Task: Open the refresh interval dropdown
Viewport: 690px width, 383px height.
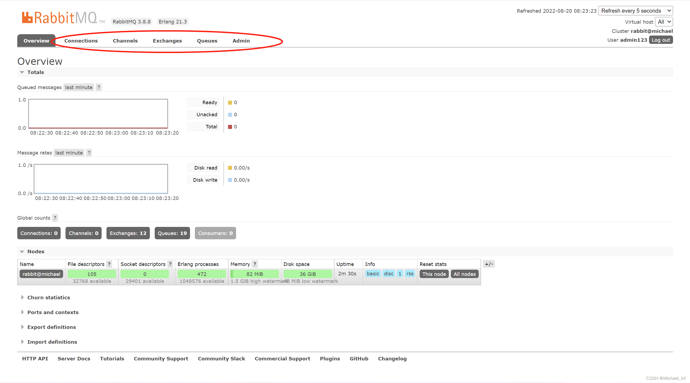Action: point(635,11)
